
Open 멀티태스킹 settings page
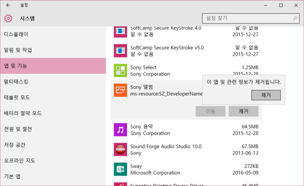pyautogui.click(x=53, y=82)
